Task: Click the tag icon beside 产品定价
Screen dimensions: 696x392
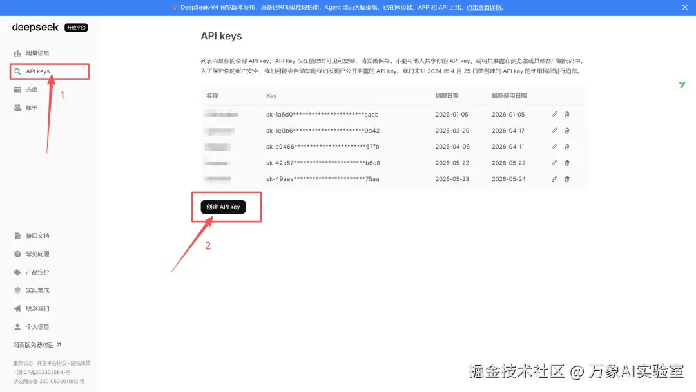Action: [x=17, y=272]
